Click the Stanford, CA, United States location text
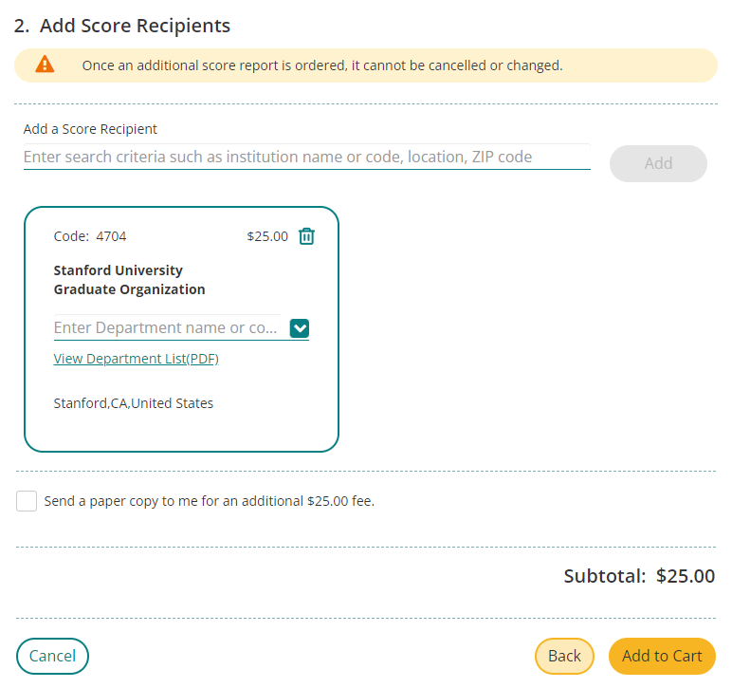The height and width of the screenshot is (688, 732). coord(134,403)
